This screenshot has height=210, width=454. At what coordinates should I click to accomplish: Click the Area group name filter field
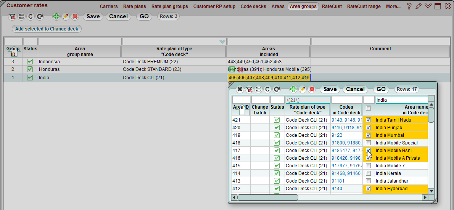point(80,42)
